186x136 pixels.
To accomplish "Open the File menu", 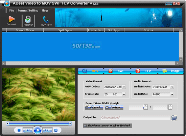I will pyautogui.click(x=11, y=10).
